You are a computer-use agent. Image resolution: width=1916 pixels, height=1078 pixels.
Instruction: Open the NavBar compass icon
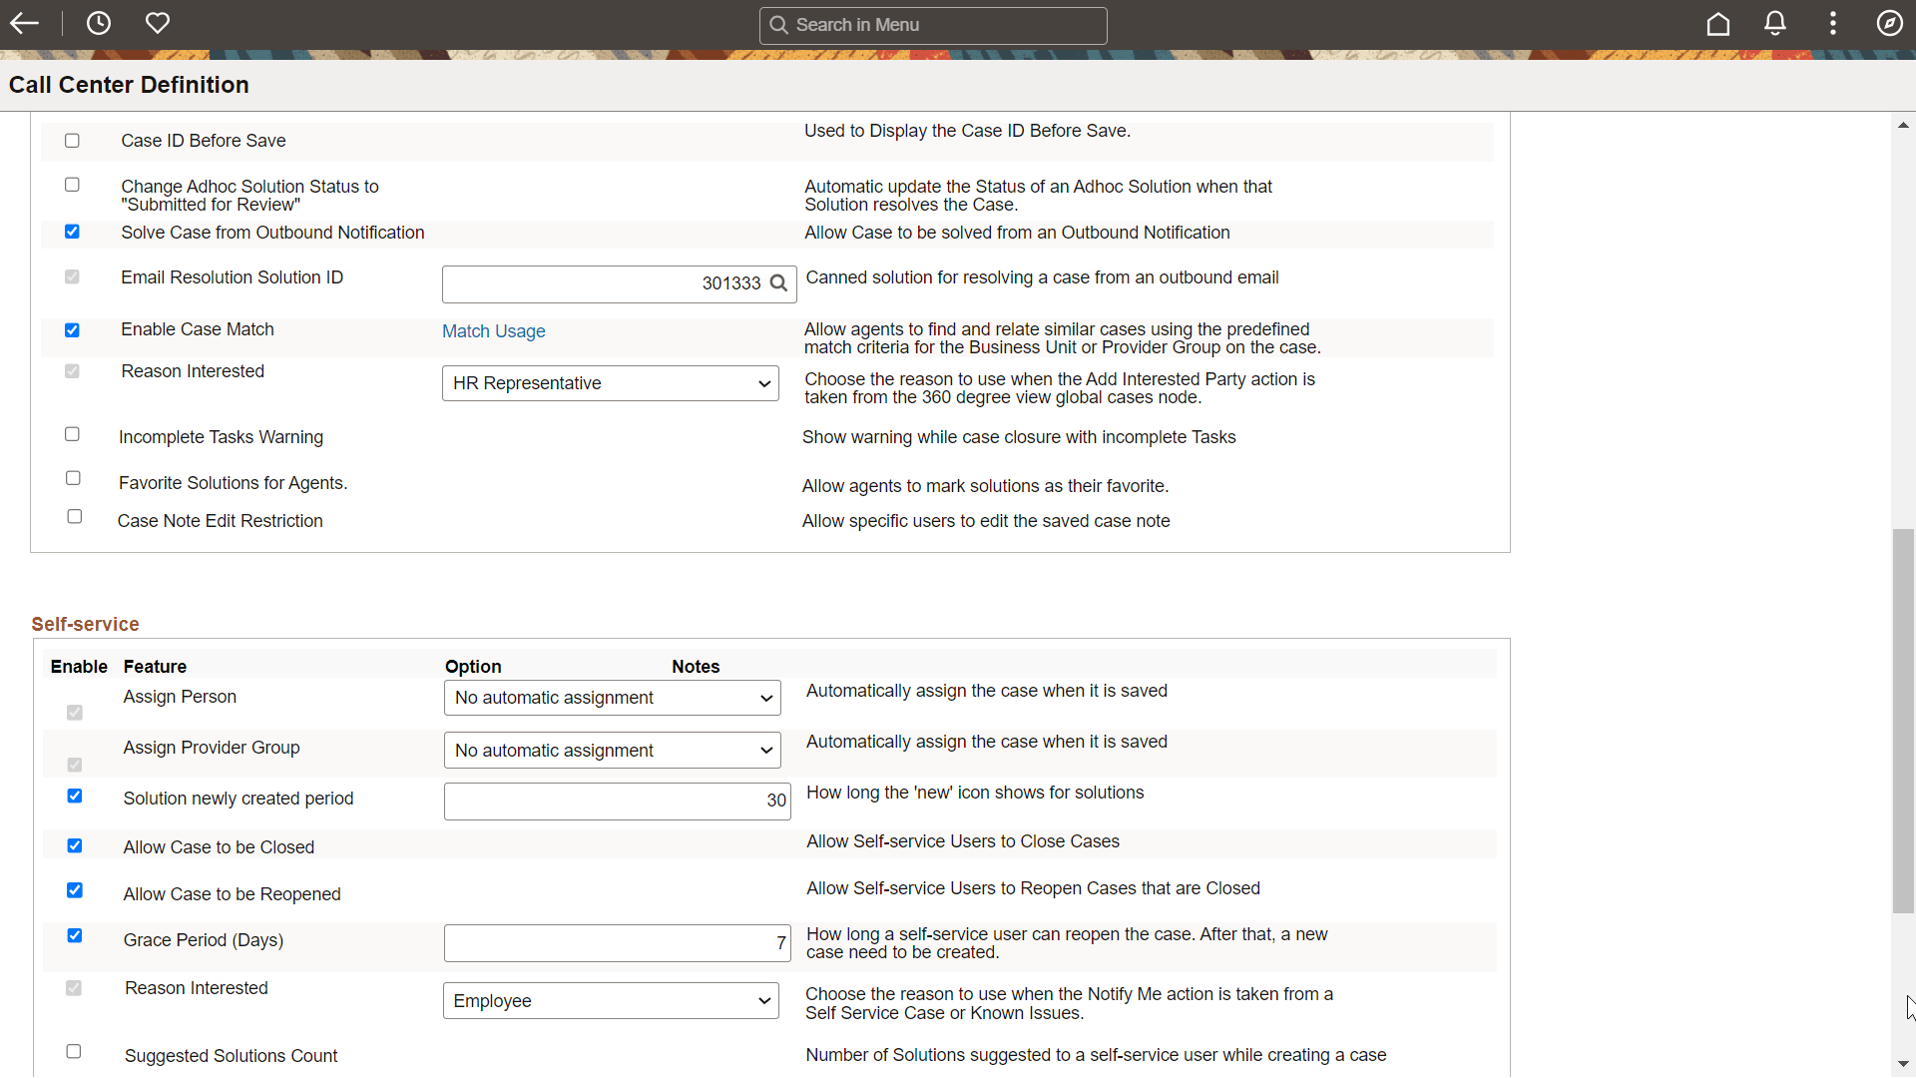1889,24
